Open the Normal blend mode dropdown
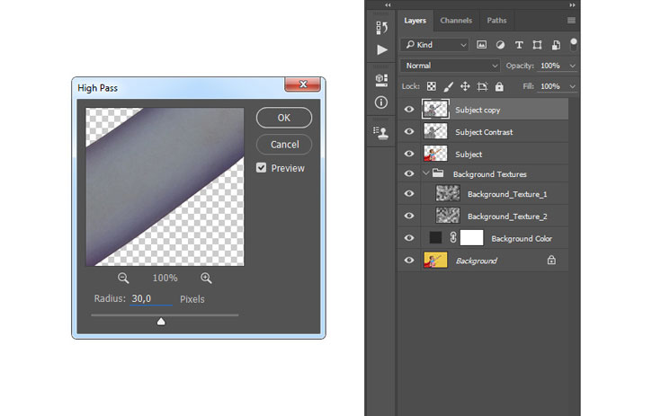 (x=450, y=66)
